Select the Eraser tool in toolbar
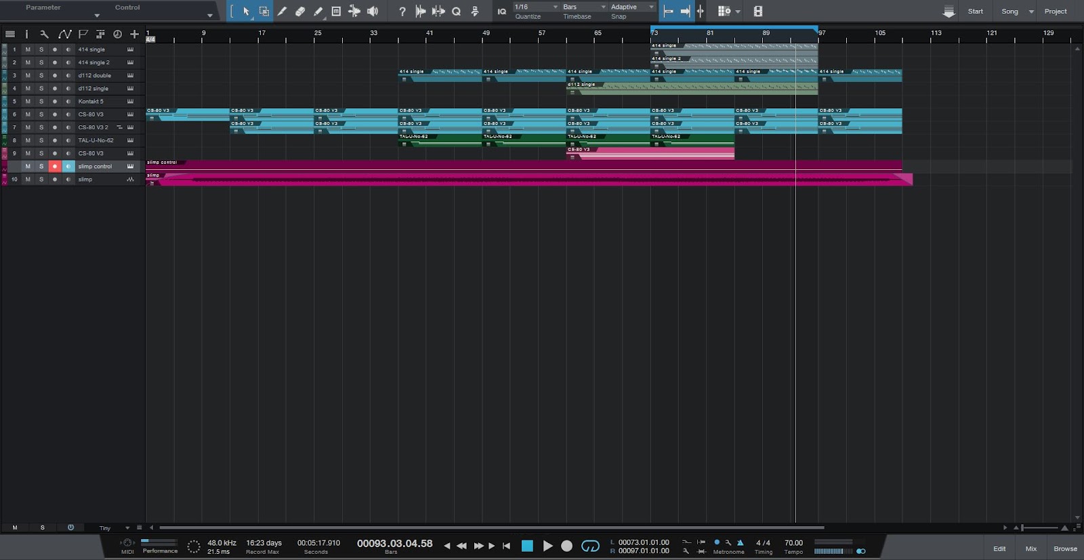 click(x=300, y=12)
